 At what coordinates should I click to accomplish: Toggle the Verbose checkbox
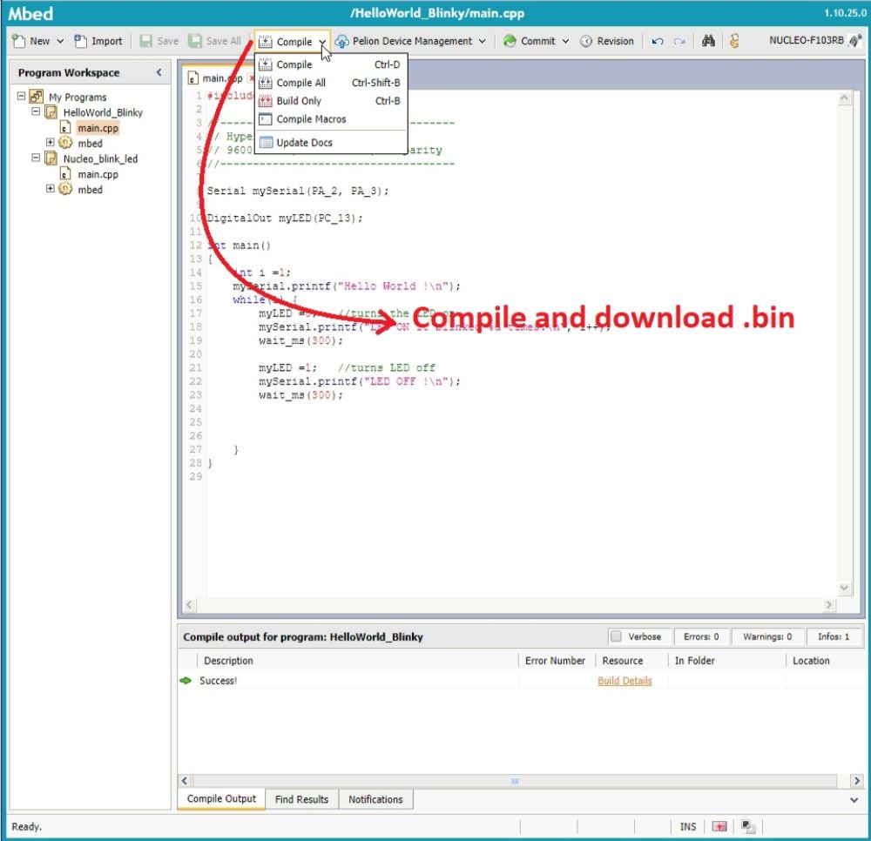616,636
